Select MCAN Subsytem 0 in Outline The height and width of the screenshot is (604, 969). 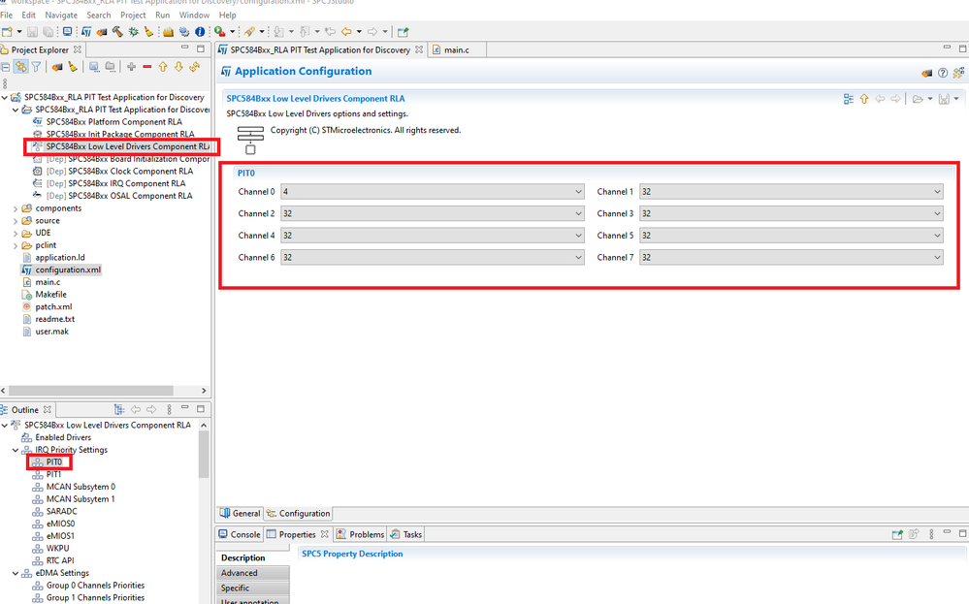click(x=81, y=487)
